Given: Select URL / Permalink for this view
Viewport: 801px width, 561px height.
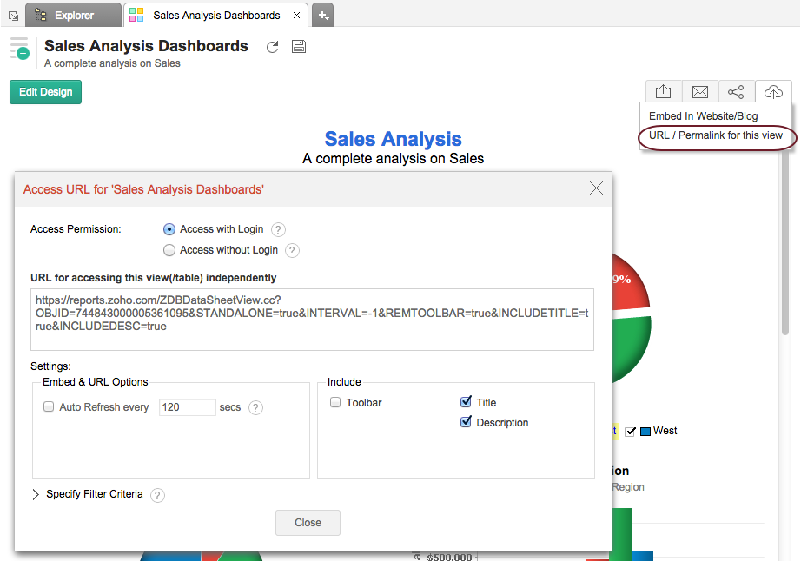Looking at the screenshot, I should pos(716,135).
